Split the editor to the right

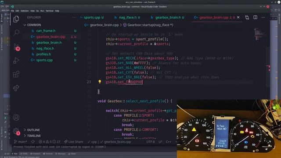point(255,18)
